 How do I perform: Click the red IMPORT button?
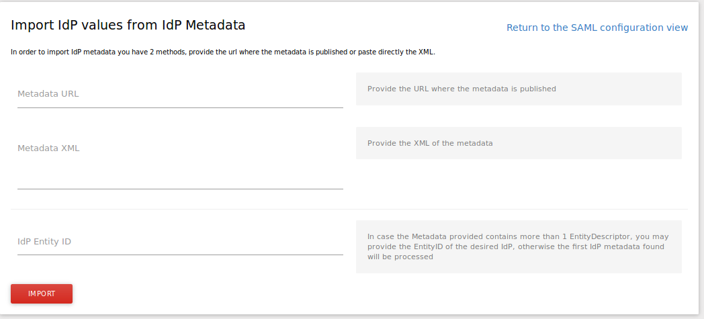point(42,294)
